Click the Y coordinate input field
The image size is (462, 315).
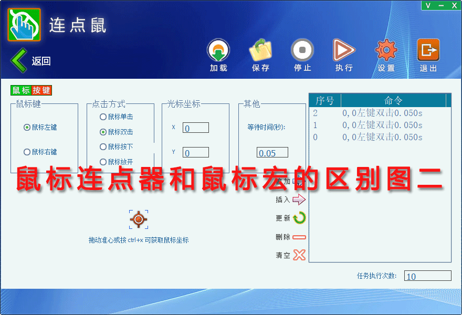196,152
